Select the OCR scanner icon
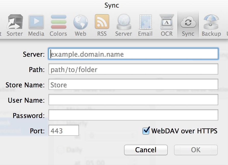 pyautogui.click(x=167, y=26)
